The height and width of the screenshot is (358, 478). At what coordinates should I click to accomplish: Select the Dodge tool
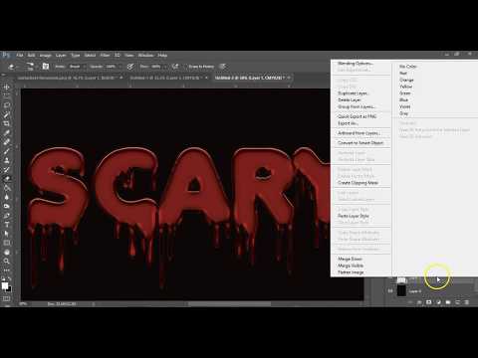(x=6, y=206)
